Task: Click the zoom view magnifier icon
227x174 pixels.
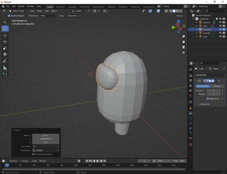Action: pyautogui.click(x=184, y=36)
